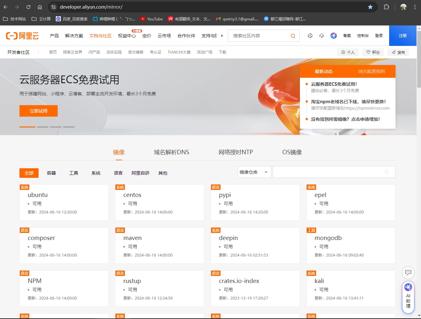Open 哔哩哔哩 bookmark
Viewport: 421px width, 319px height.
(114, 19)
